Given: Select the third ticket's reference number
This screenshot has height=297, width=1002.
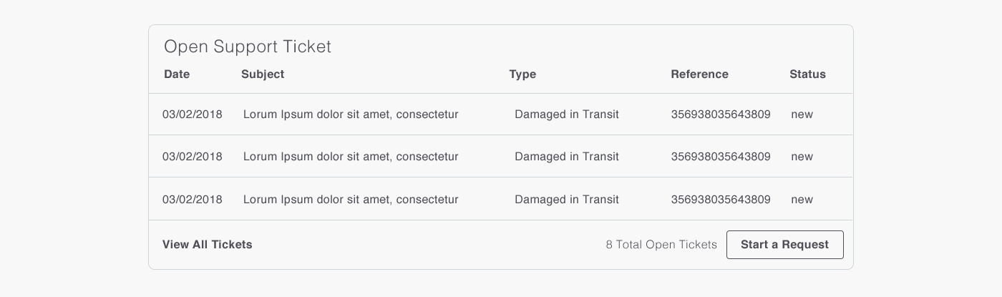Looking at the screenshot, I should tap(721, 200).
